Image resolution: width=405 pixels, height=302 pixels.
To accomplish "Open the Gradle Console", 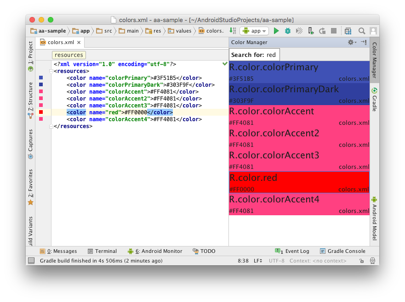I will pyautogui.click(x=342, y=251).
